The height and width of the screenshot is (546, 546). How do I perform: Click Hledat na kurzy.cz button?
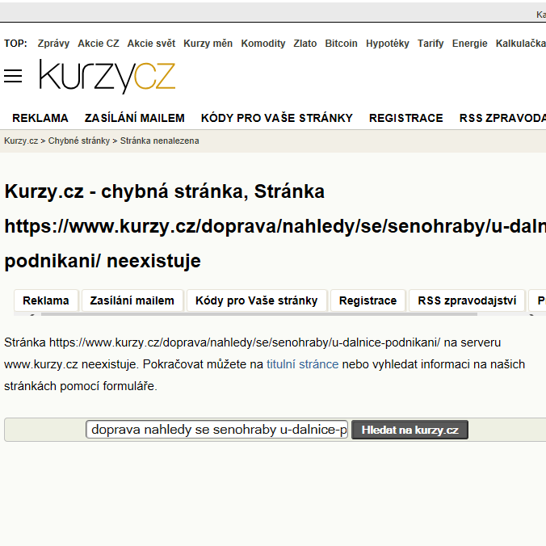click(409, 430)
